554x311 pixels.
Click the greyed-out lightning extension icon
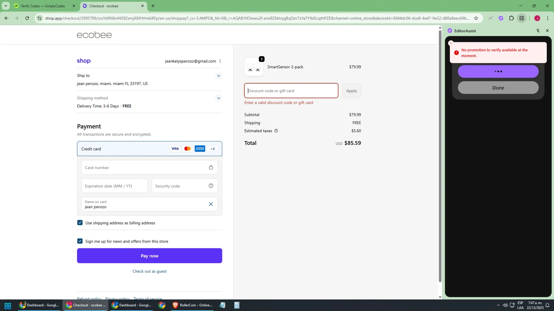coord(490,18)
